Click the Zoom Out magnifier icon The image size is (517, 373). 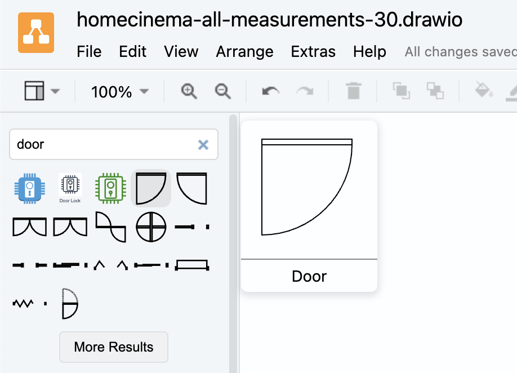(x=223, y=91)
